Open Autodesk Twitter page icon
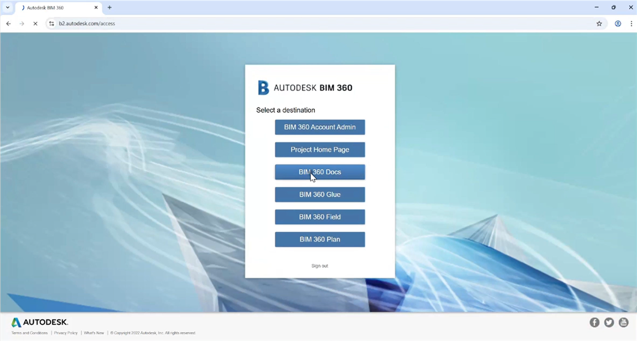Viewport: 637px width, 341px height. [609, 322]
